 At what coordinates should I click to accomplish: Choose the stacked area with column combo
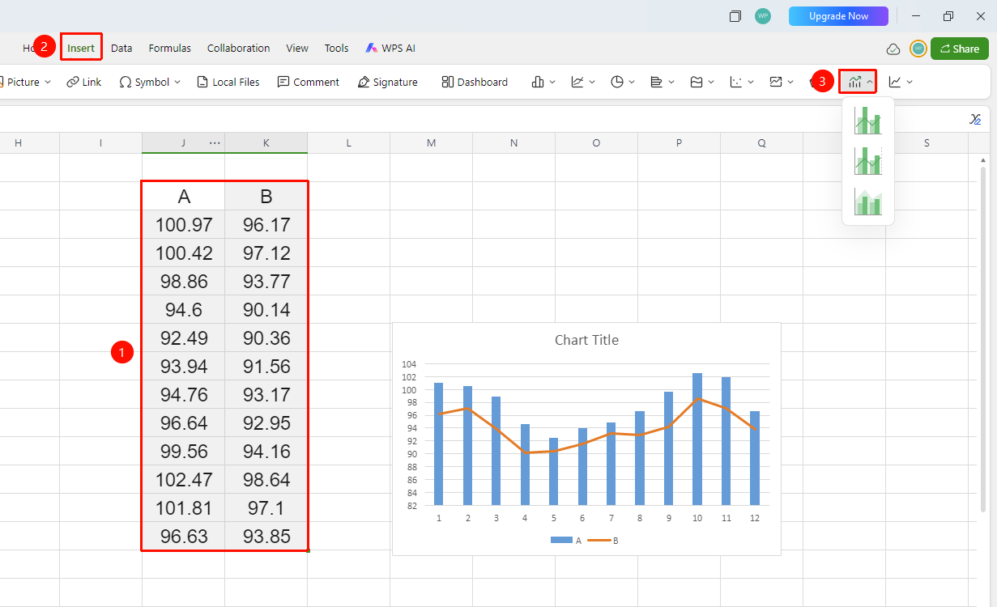[x=867, y=202]
